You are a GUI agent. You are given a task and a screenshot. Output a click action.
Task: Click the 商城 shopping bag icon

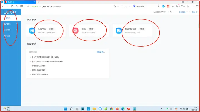coord(75,31)
